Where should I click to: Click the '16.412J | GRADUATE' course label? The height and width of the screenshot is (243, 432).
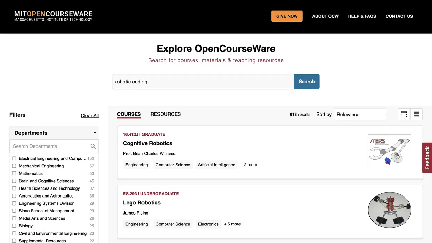144,134
